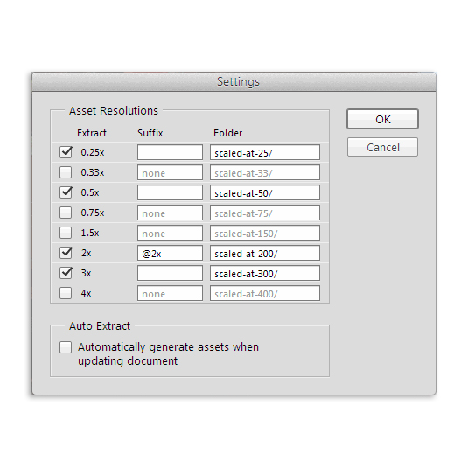
Task: Check the 1.5x resolution checkbox
Action: (66, 233)
